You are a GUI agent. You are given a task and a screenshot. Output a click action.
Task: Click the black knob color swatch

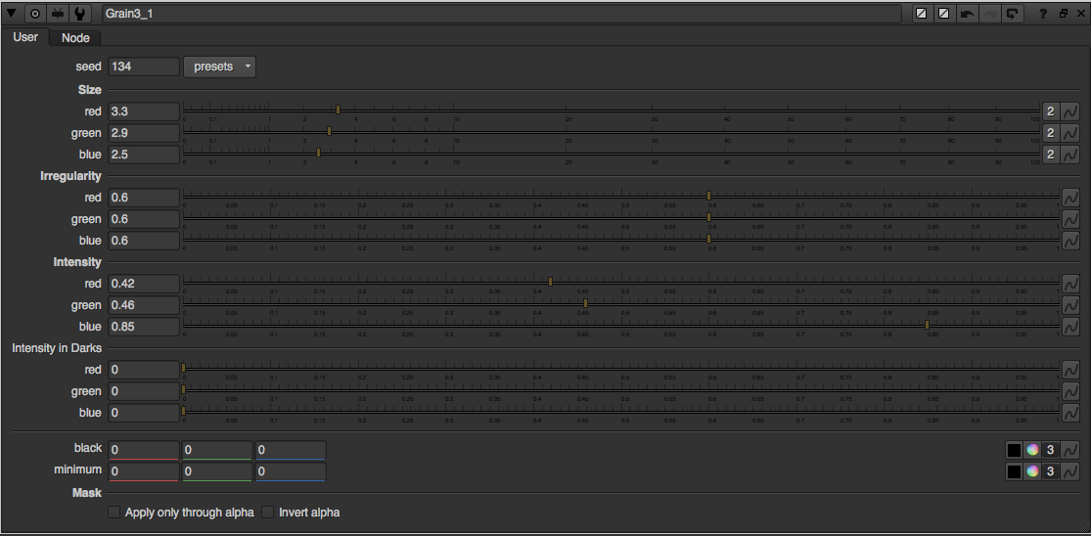[1014, 450]
